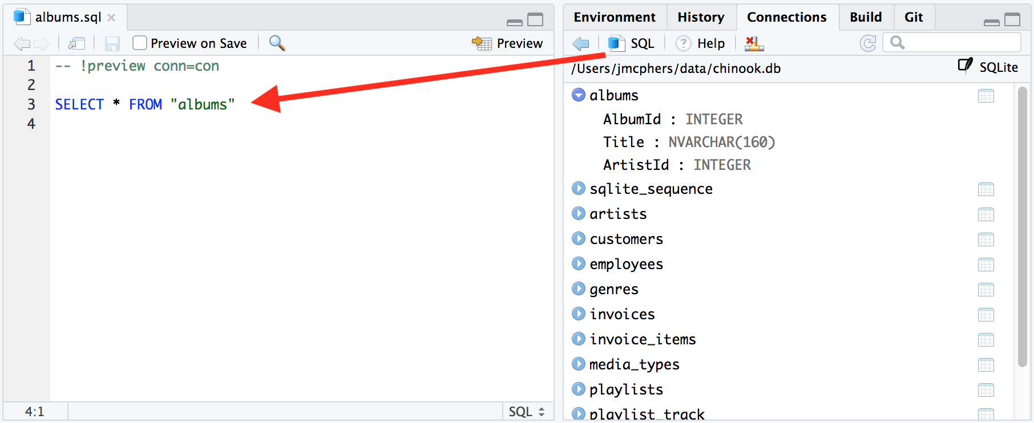
Task: Click the back arrow in Connections pane
Action: 581,43
